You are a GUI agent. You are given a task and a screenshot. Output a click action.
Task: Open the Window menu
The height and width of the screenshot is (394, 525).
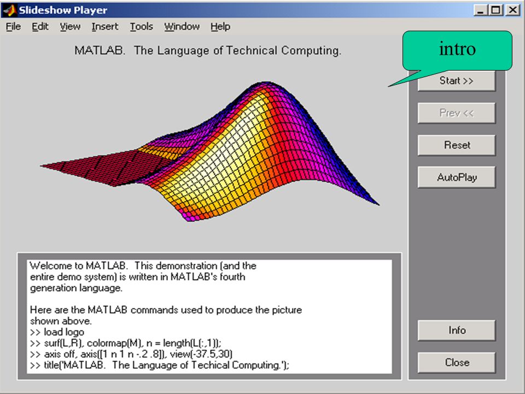tap(182, 26)
